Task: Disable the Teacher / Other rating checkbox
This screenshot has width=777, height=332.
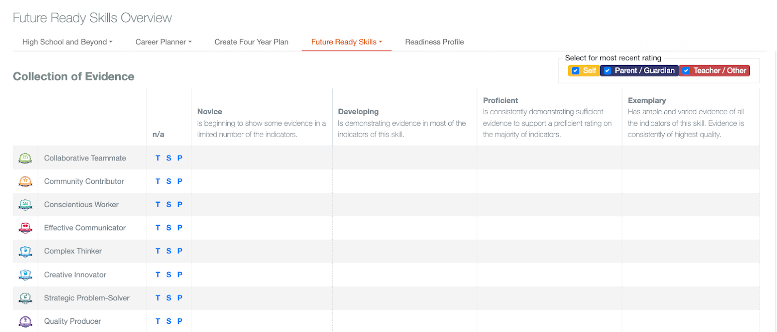Action: pyautogui.click(x=686, y=71)
